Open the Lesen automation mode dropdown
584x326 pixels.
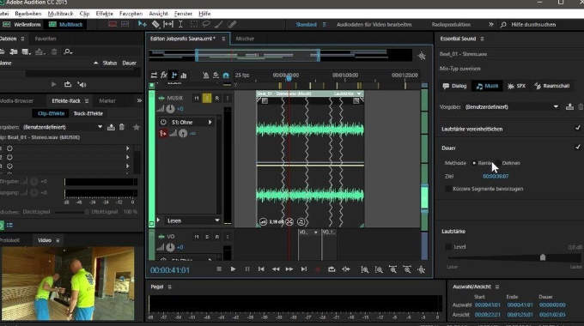[192, 220]
